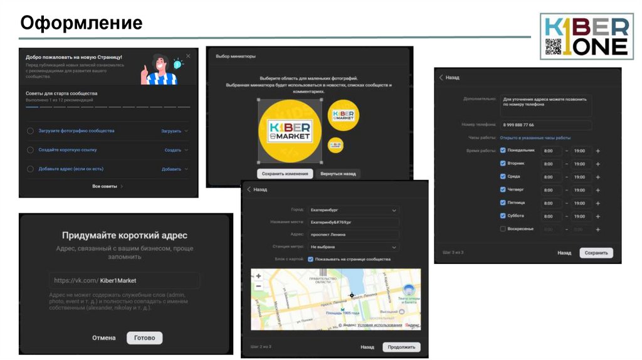This screenshot has height=360, width=642.
Task: Click 'Сохранить' in working hours dialog
Action: pos(596,253)
